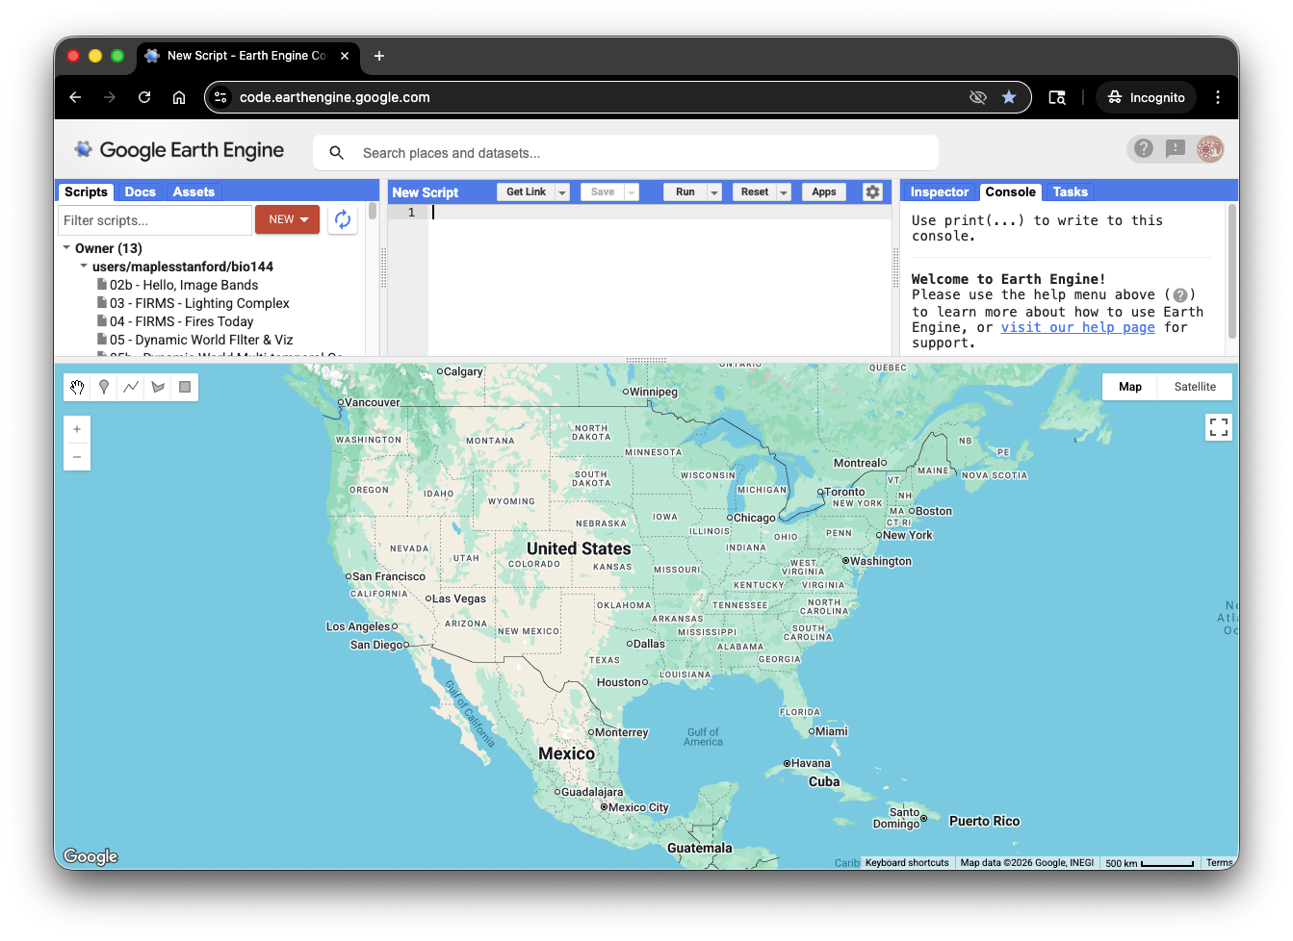Zoom in using the map plus control
Viewport: 1293px width, 941px height.
tap(76, 429)
